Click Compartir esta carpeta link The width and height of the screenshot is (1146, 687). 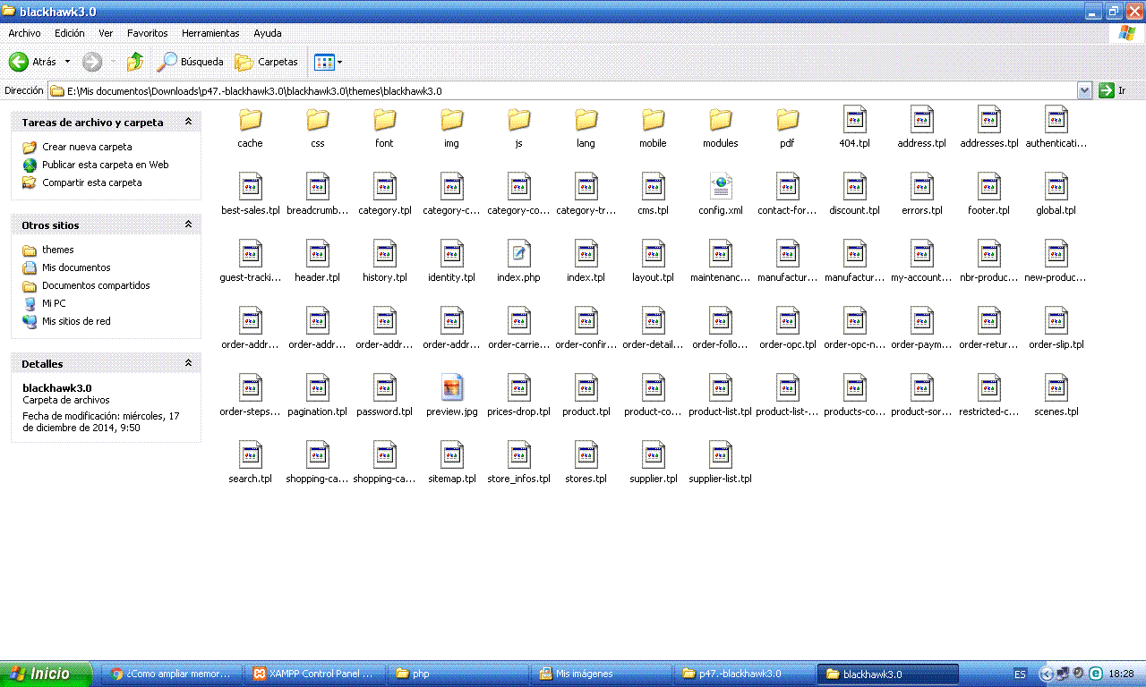pos(92,182)
